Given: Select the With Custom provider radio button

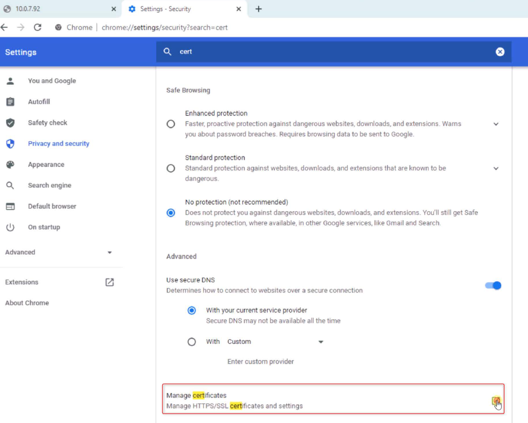Looking at the screenshot, I should [x=192, y=342].
